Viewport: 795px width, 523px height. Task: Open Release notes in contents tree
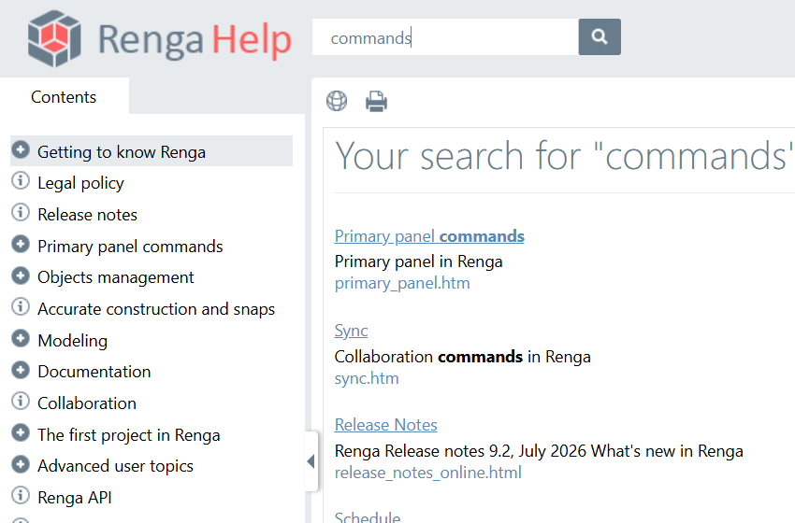87,214
